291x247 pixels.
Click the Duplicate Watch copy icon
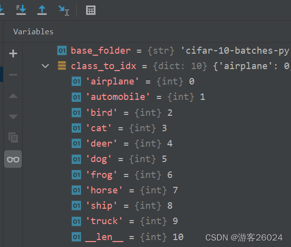click(13, 137)
